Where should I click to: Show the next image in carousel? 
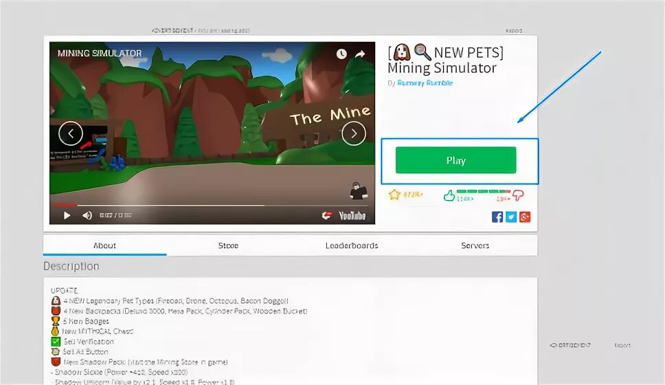click(x=354, y=133)
